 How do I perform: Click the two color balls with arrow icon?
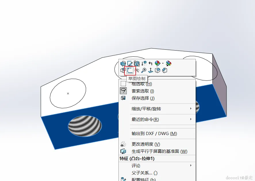[168, 63]
